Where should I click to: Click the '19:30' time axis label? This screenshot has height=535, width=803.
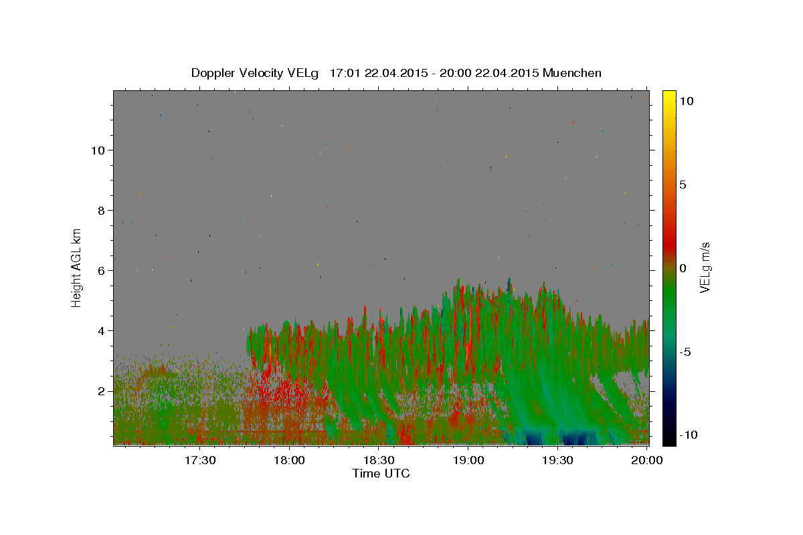click(558, 460)
